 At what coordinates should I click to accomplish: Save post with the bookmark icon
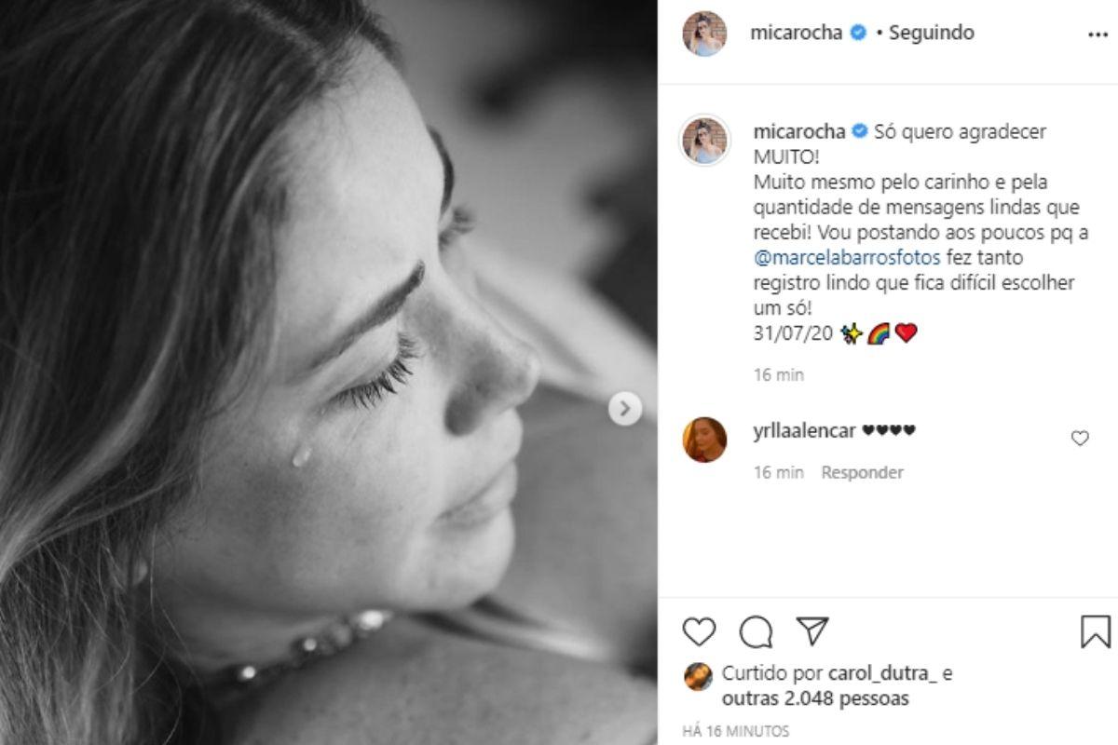tap(1095, 631)
